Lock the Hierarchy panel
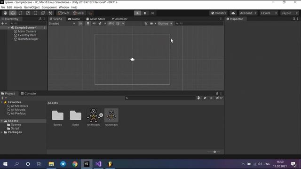This screenshot has height=169, width=301. (40, 19)
